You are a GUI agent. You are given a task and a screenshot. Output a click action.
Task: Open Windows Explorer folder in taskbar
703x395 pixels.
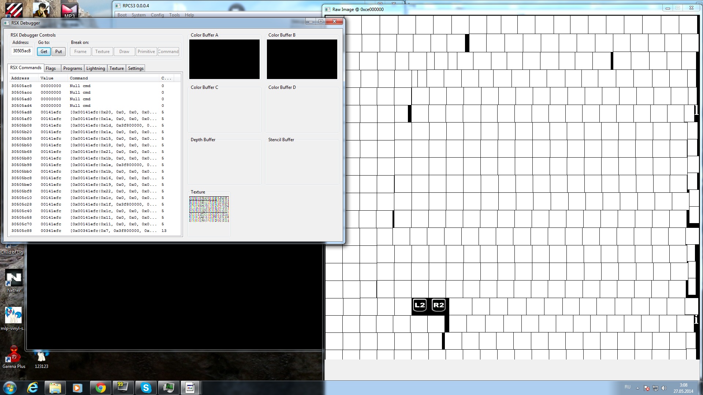tap(55, 388)
